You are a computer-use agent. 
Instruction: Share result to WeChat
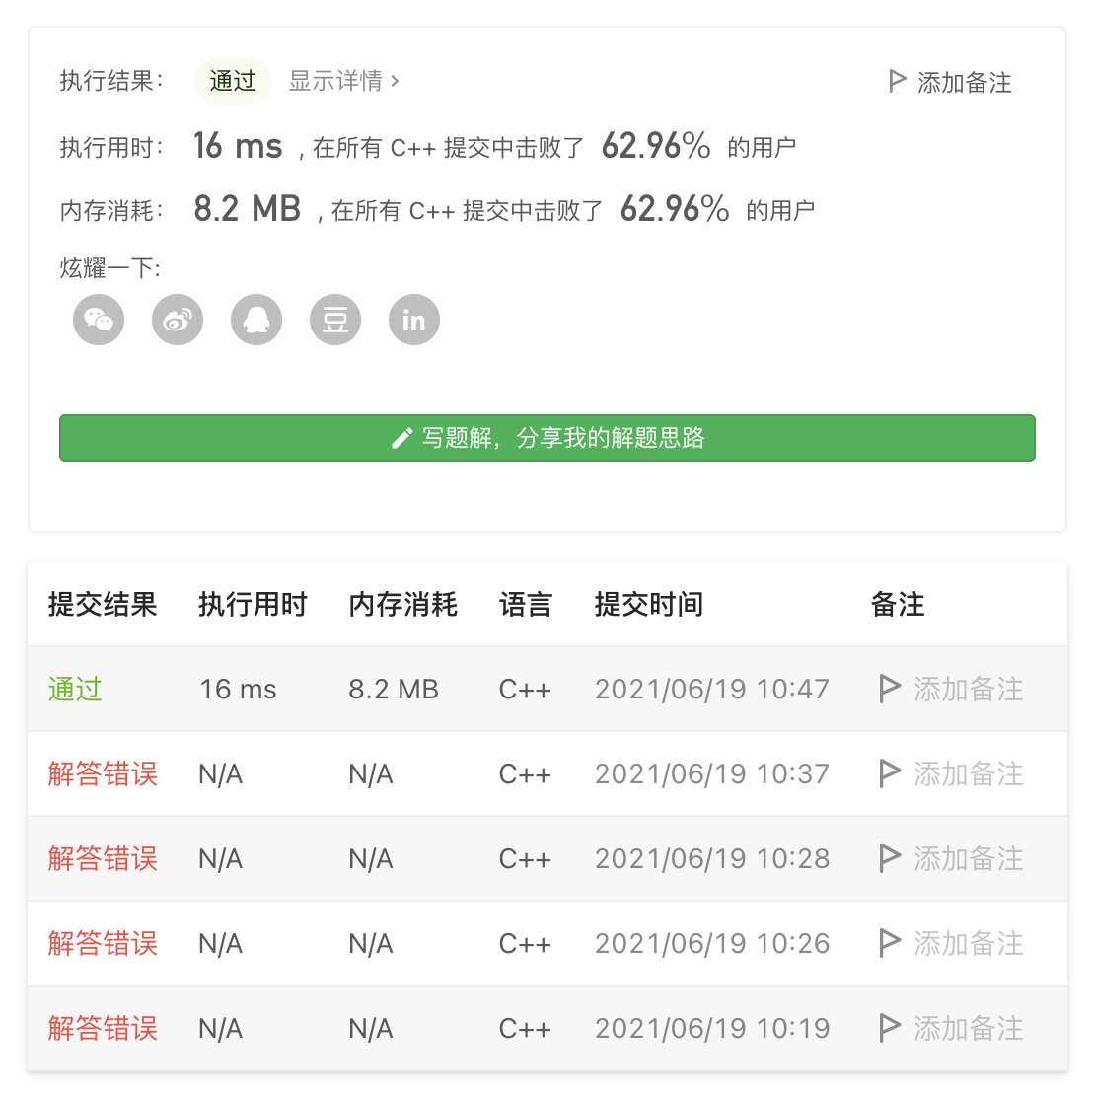point(99,320)
